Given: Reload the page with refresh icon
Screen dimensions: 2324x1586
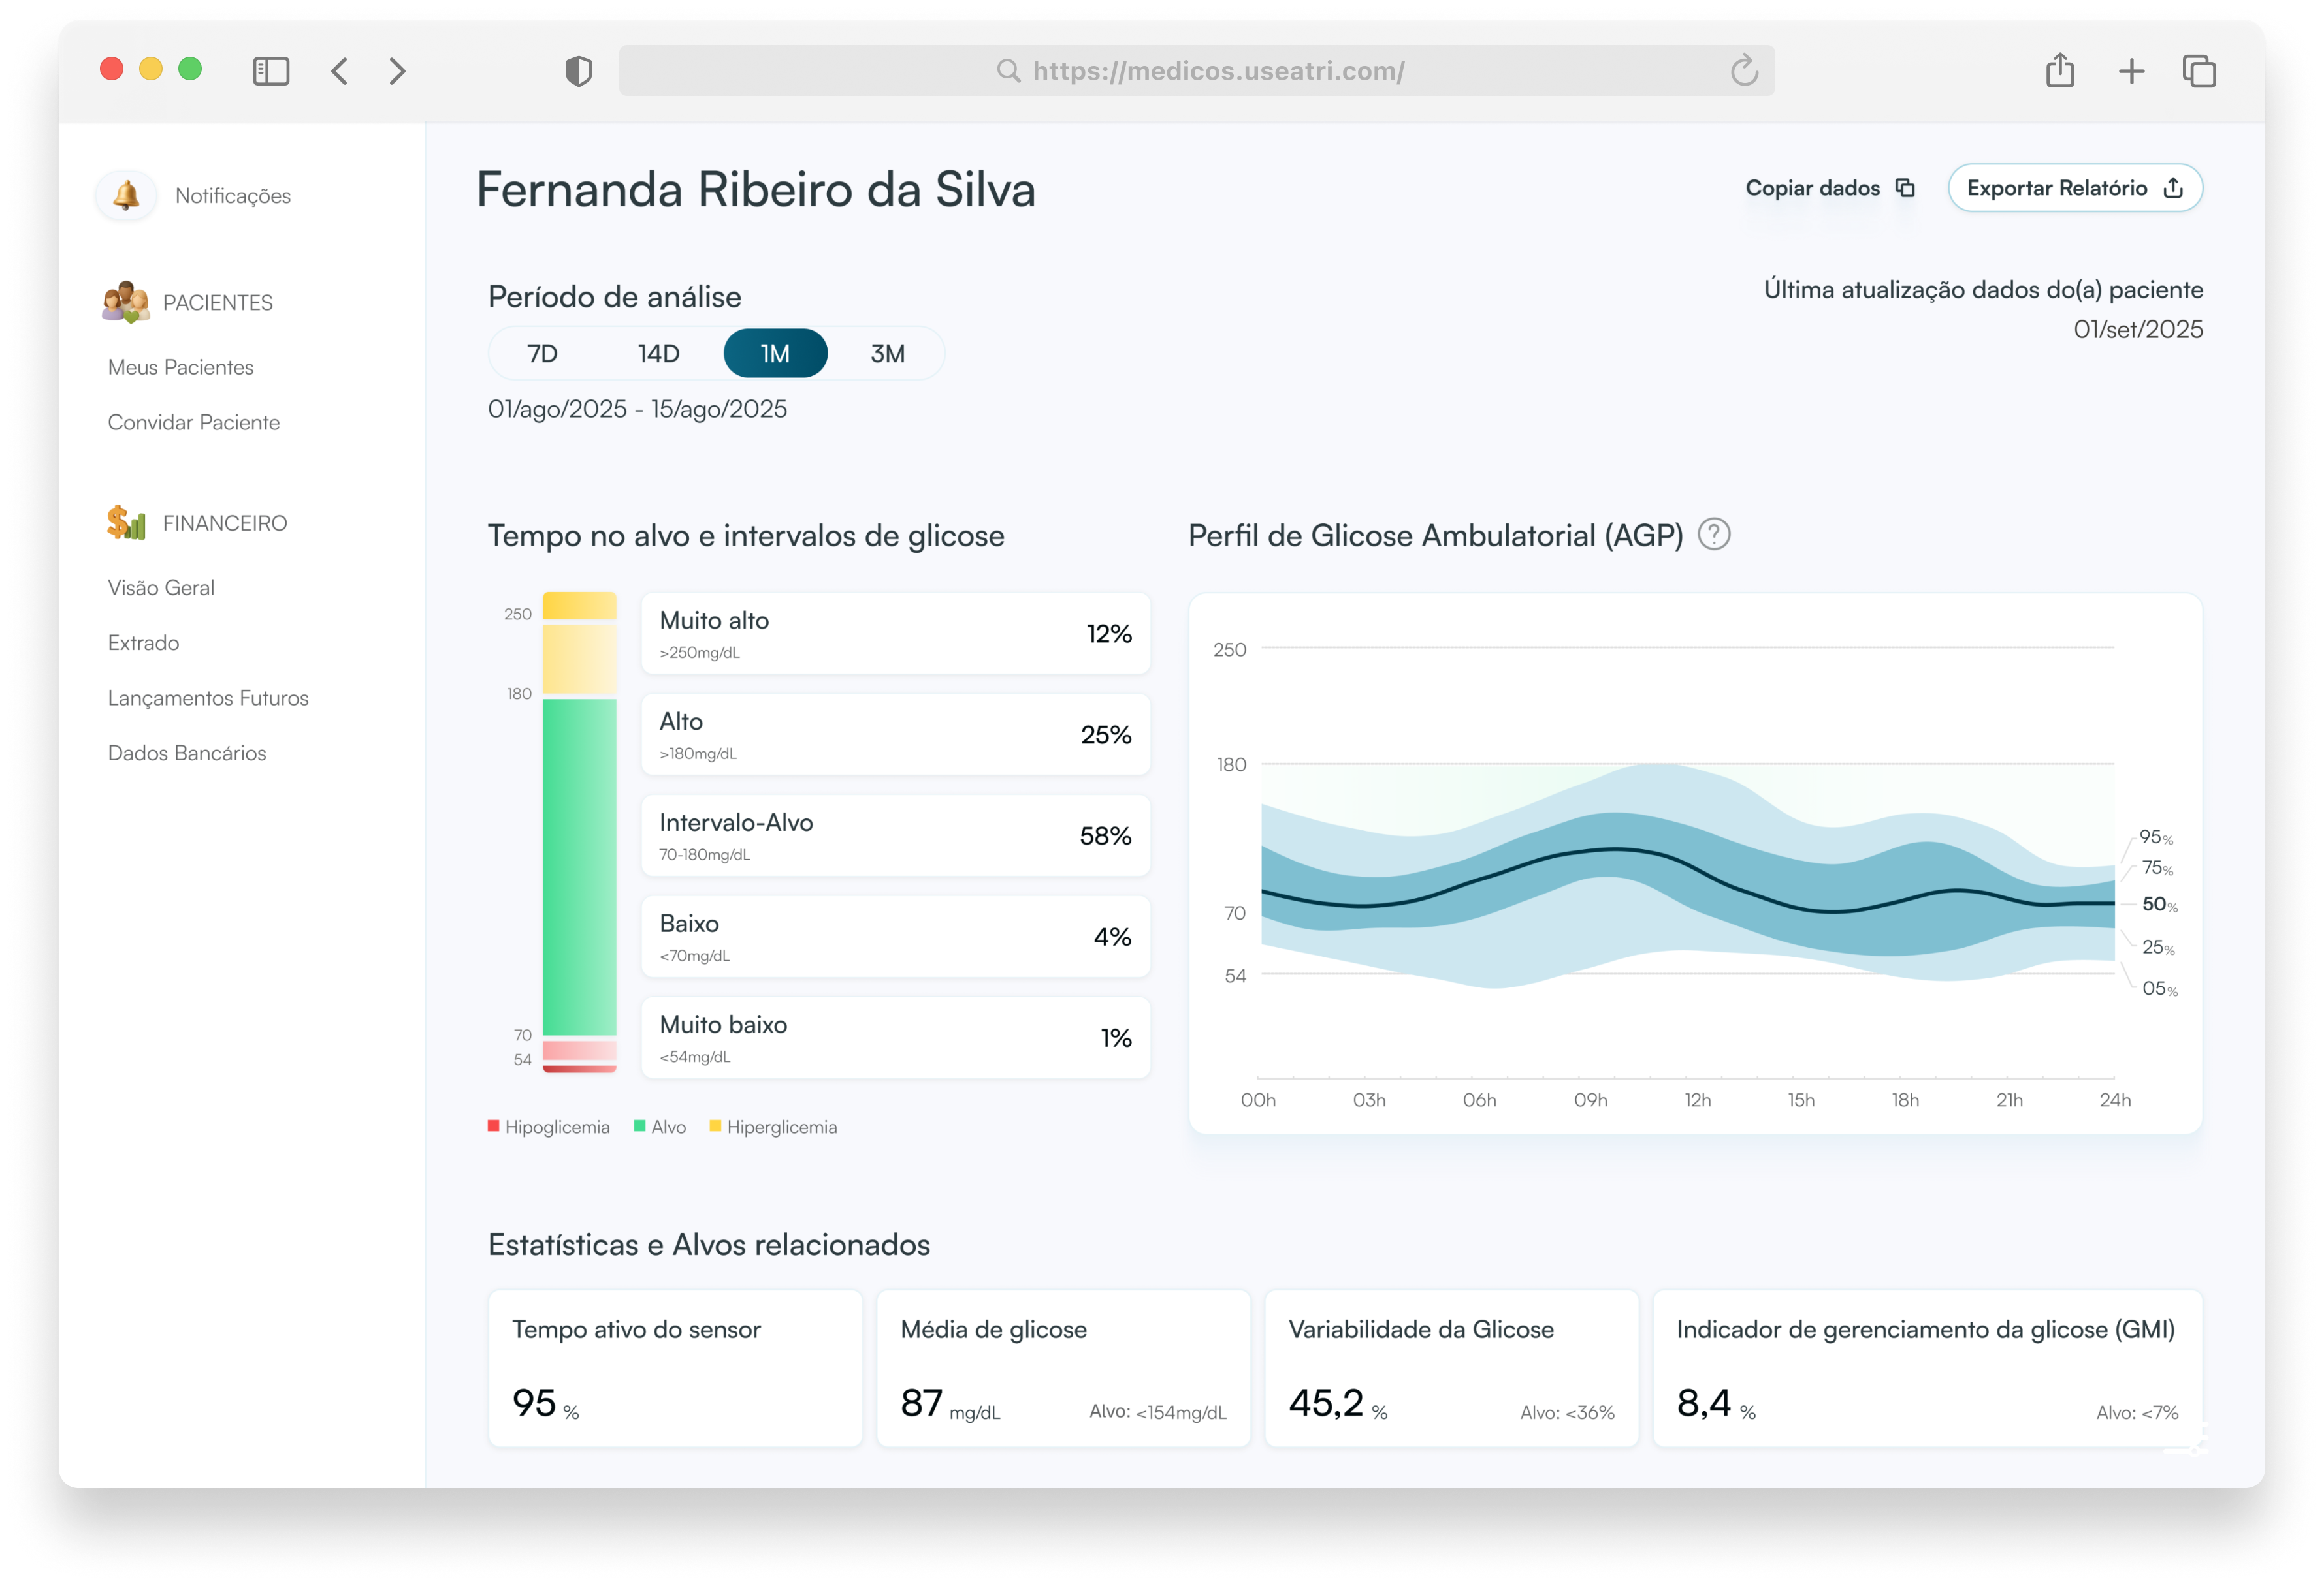Looking at the screenshot, I should coord(1744,71).
